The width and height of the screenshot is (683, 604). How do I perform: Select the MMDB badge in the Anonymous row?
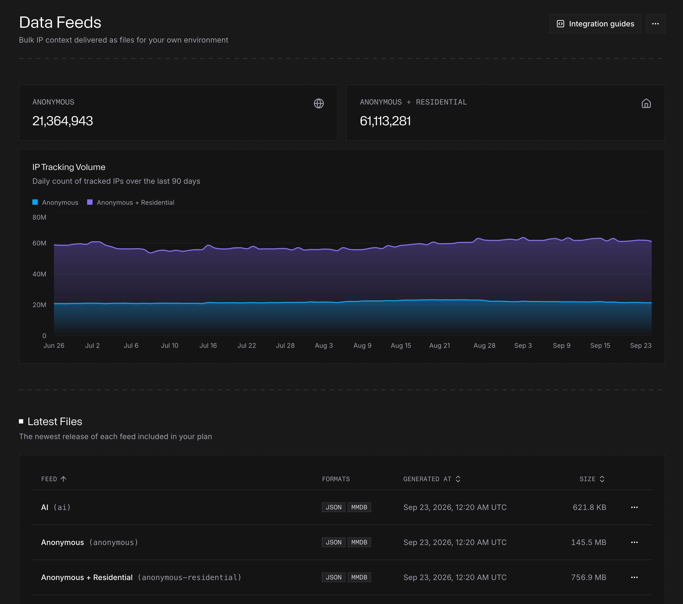tap(359, 542)
